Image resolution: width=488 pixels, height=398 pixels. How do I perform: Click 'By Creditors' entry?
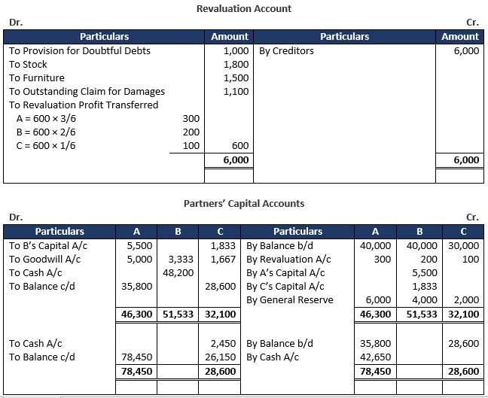click(x=286, y=50)
